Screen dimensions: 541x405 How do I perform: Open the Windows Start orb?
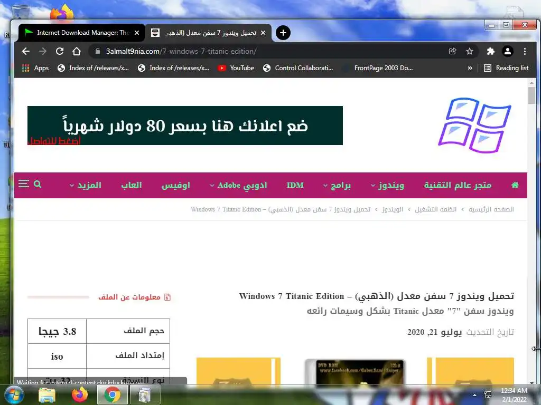[x=14, y=394]
